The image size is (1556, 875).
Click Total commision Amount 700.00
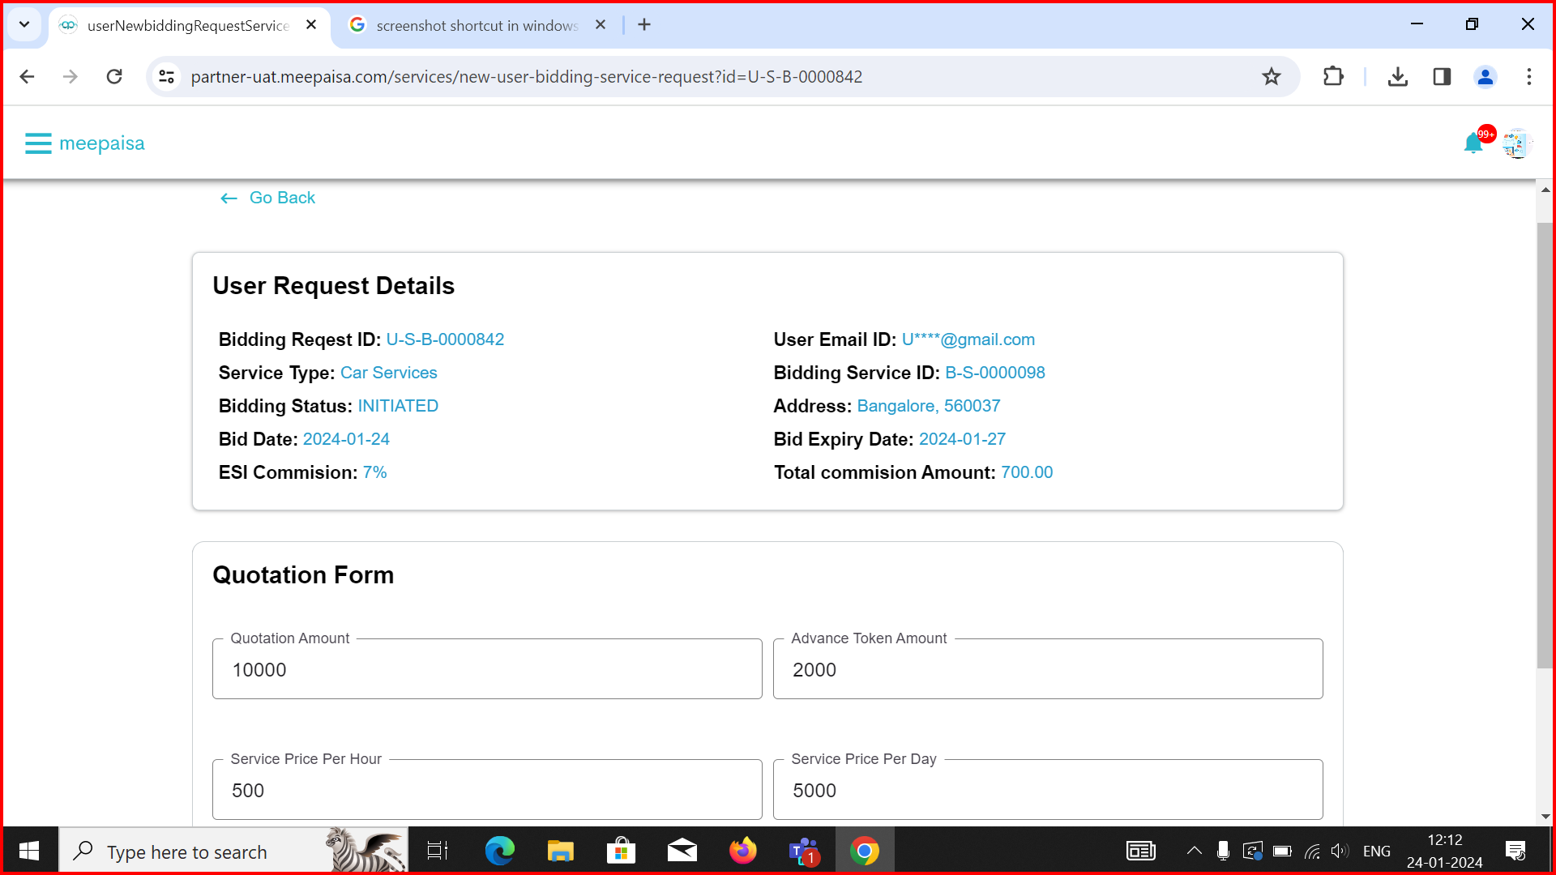(1027, 472)
